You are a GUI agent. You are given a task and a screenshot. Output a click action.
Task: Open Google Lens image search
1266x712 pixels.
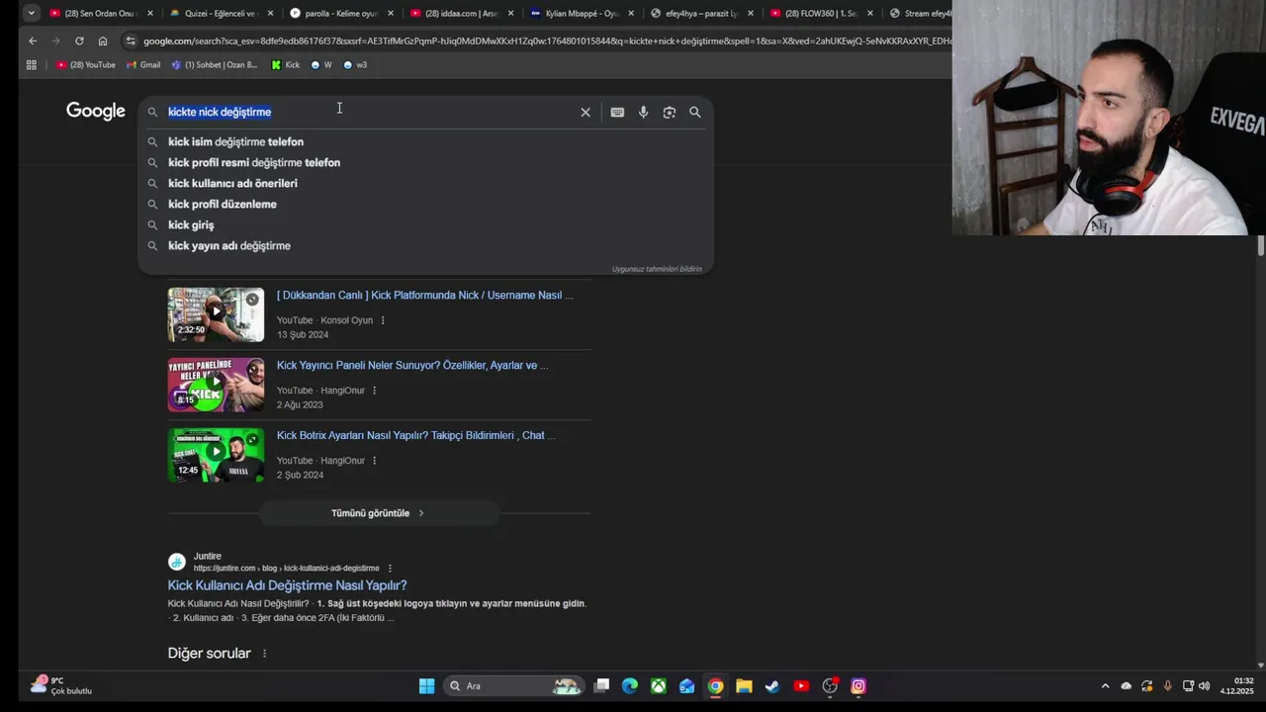tap(669, 112)
